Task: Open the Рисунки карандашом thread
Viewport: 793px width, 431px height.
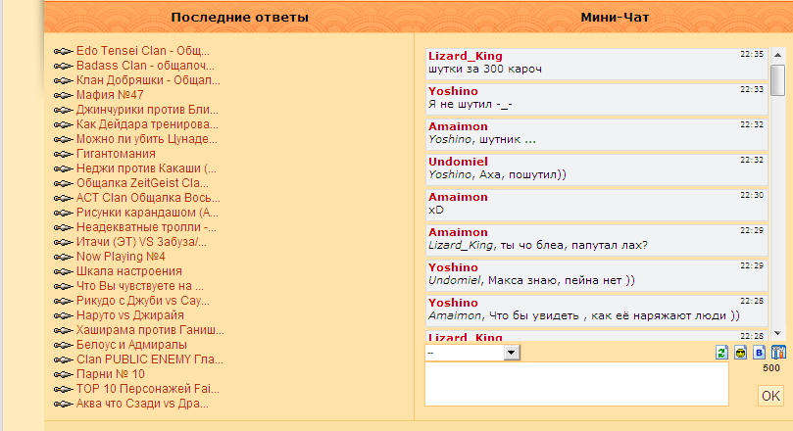Action: pyautogui.click(x=147, y=213)
